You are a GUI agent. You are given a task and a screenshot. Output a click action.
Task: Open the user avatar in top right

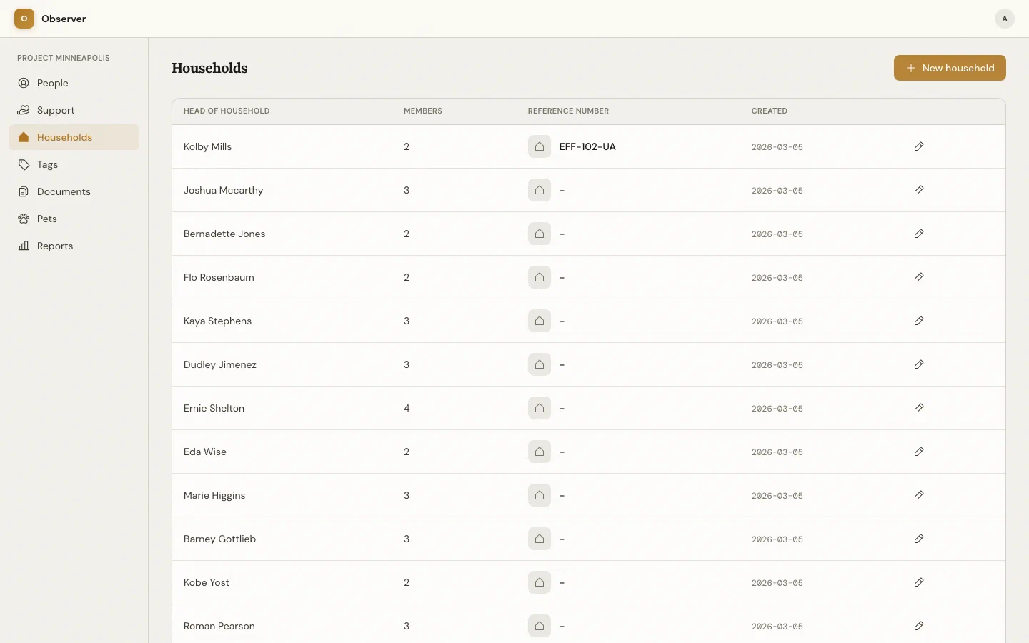(1004, 19)
